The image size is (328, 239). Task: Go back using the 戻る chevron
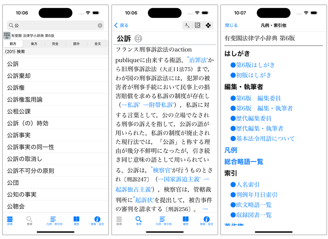(x=121, y=25)
